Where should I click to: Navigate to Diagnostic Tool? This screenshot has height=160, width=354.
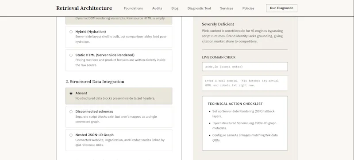(199, 8)
